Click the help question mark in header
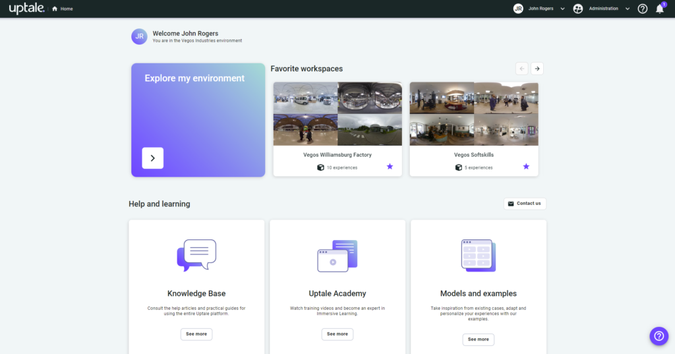Viewport: 675px width, 354px height. point(643,9)
